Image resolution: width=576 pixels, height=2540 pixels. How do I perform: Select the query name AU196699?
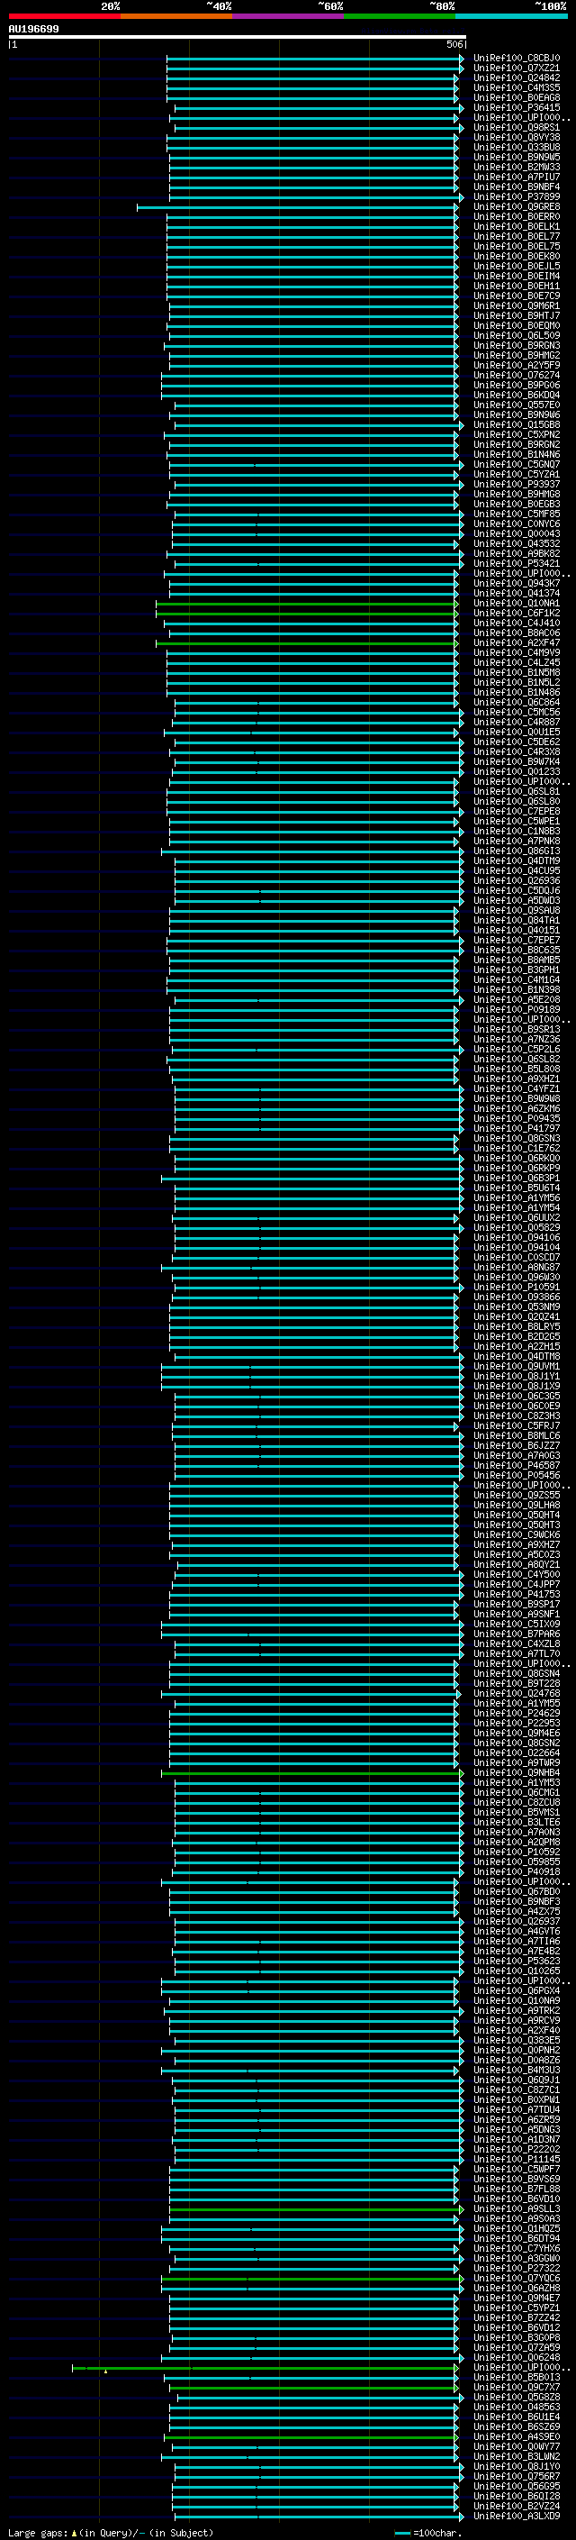(33, 30)
